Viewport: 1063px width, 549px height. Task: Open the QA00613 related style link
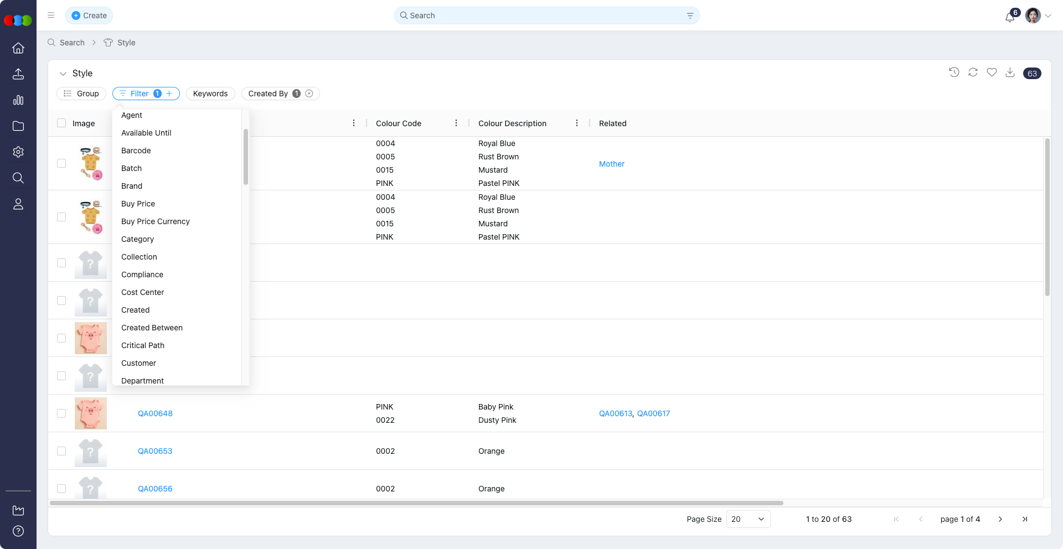[x=615, y=413]
